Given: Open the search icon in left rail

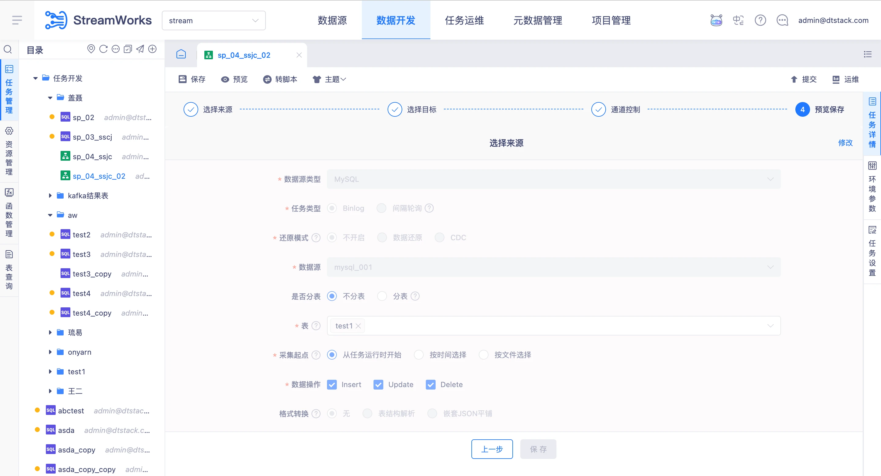Looking at the screenshot, I should 8,49.
